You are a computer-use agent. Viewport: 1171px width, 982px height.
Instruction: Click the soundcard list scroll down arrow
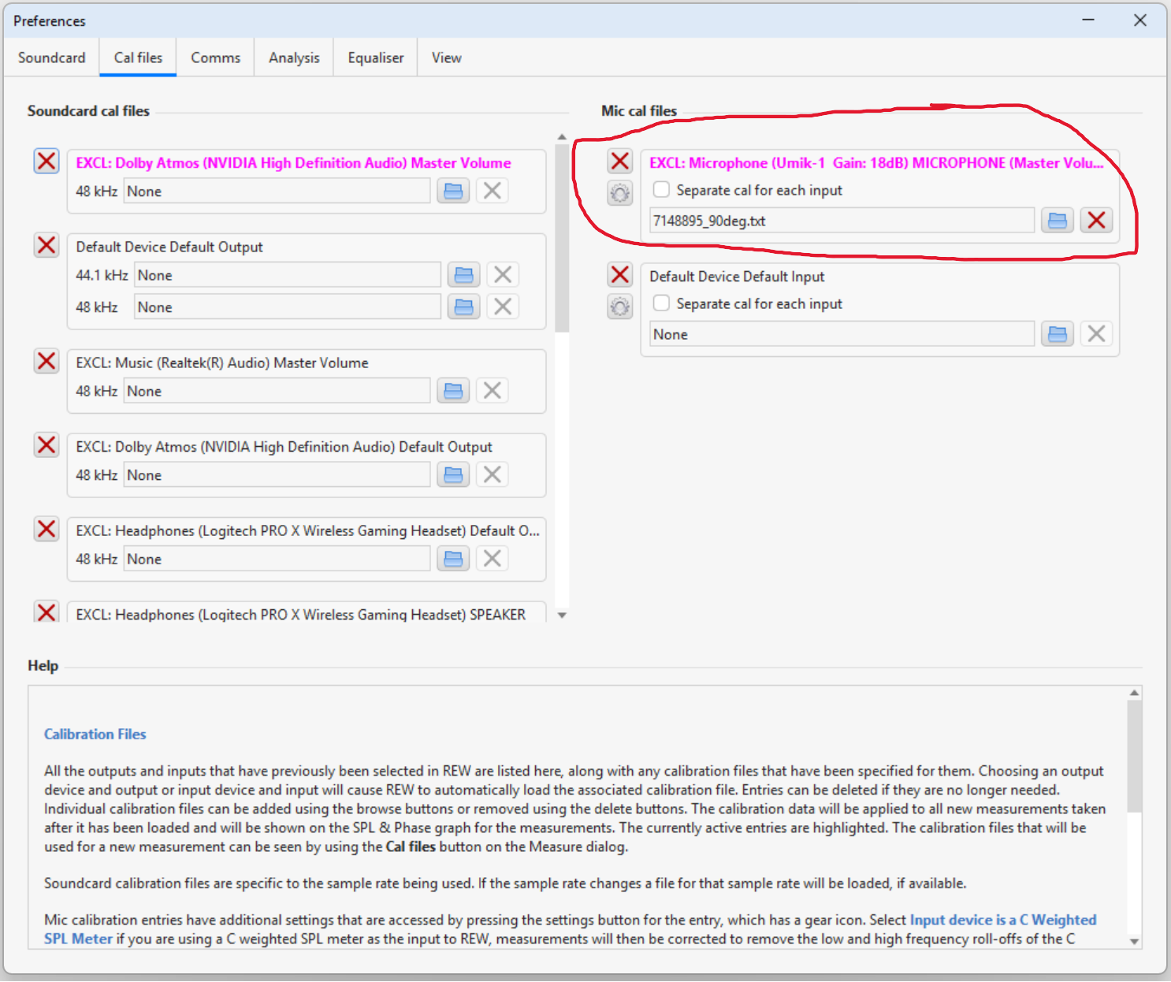pos(562,616)
